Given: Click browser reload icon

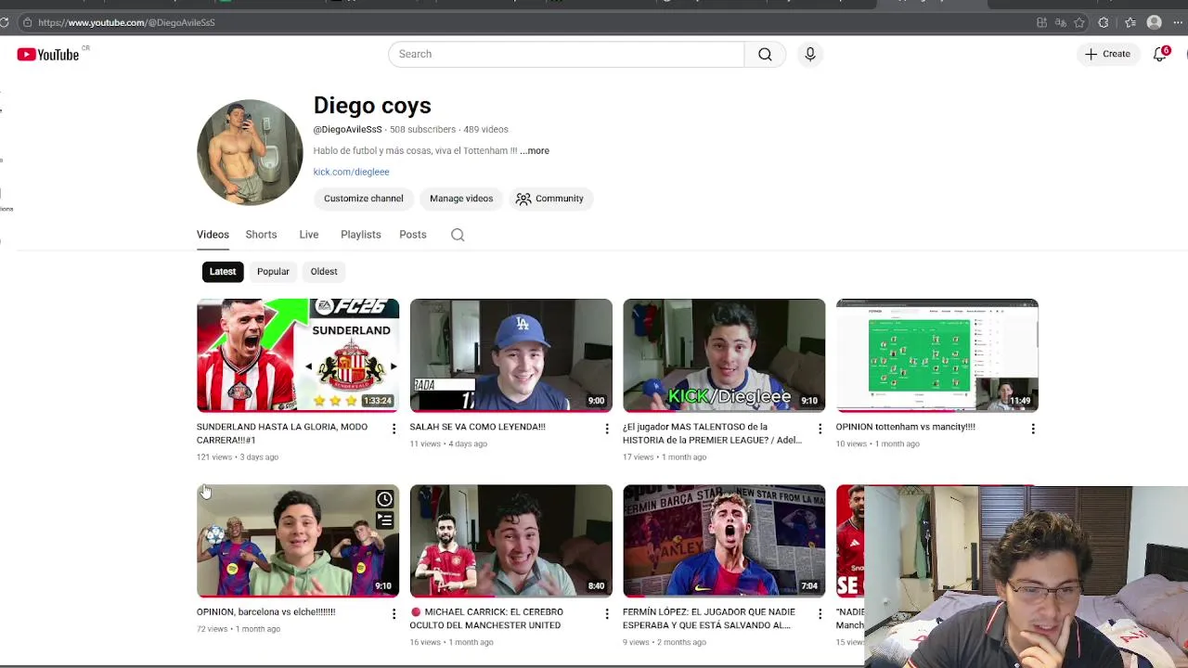Looking at the screenshot, I should [x=5, y=22].
